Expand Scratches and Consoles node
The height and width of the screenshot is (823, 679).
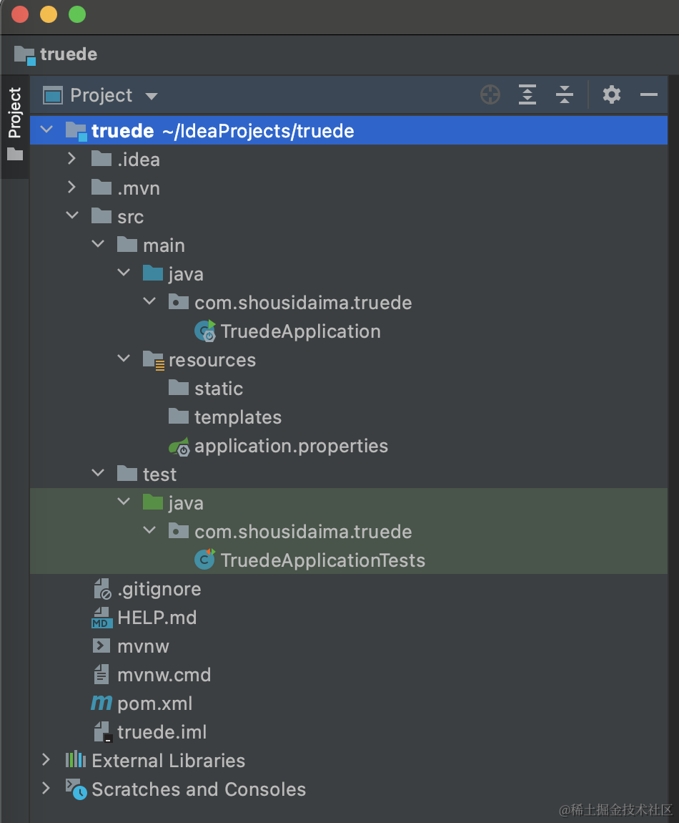tap(46, 788)
